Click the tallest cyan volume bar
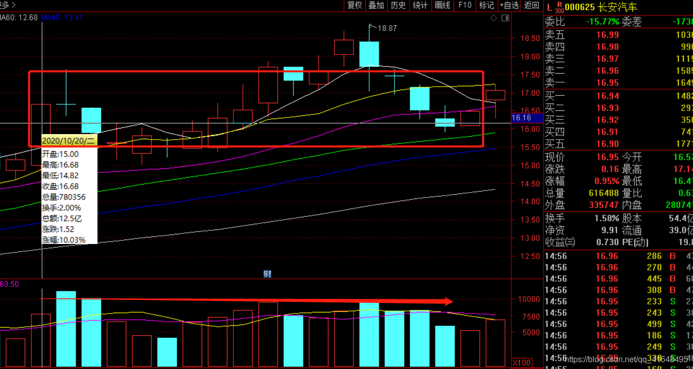The width and height of the screenshot is (693, 369). (66, 329)
